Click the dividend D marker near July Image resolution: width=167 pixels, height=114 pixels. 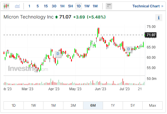tap(129, 49)
